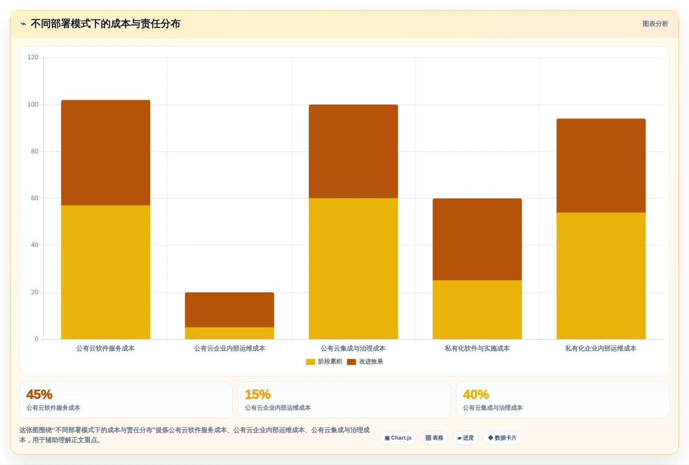Image resolution: width=689 pixels, height=465 pixels.
Task: Click the yellow 阶段累积 legend swatch
Action: pos(310,362)
